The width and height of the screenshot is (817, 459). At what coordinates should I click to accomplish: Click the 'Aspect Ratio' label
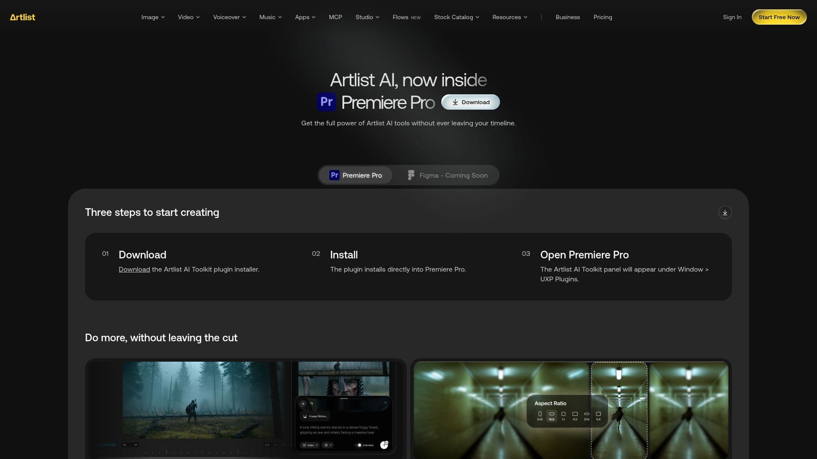(x=550, y=403)
